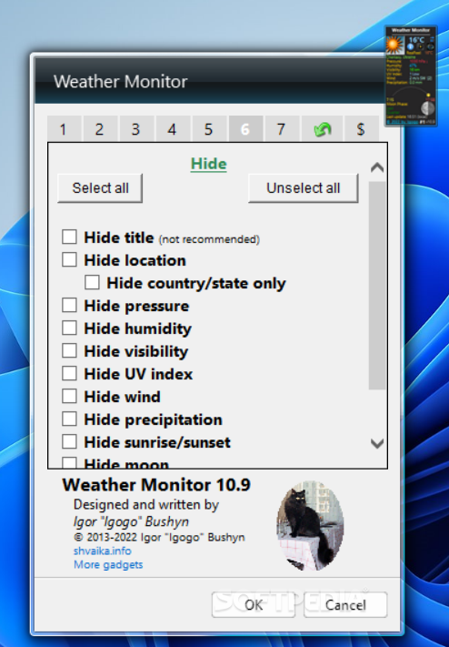Open settings tab 3
Viewport: 449px width, 647px height.
136,128
